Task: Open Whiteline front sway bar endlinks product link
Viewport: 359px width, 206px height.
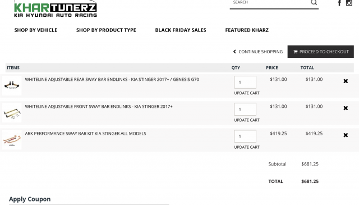Action: pos(99,107)
